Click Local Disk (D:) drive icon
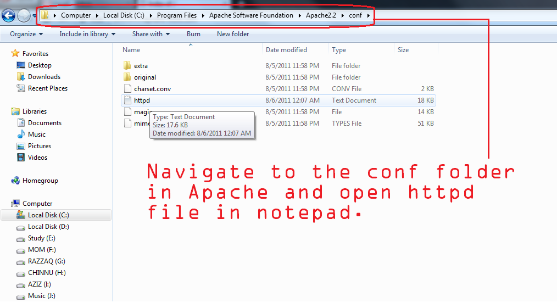Viewport: 557px width, 303px height. pos(21,227)
